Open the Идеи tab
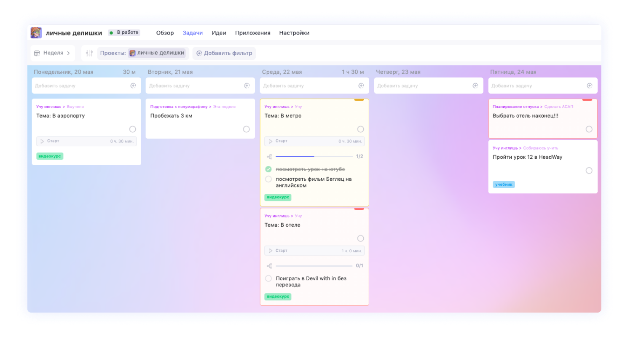 coord(219,33)
